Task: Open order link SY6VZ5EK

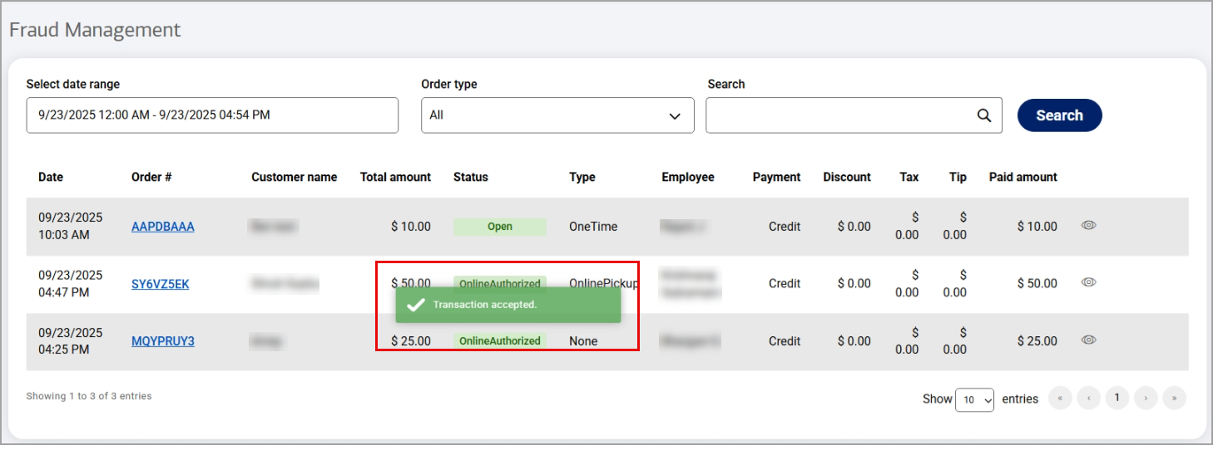Action: tap(161, 284)
